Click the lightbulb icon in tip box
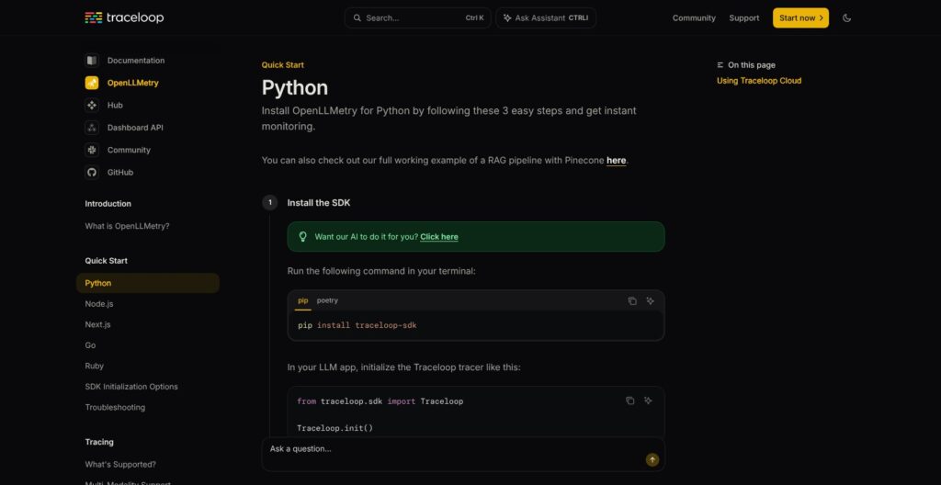The height and width of the screenshot is (485, 941). click(x=303, y=236)
